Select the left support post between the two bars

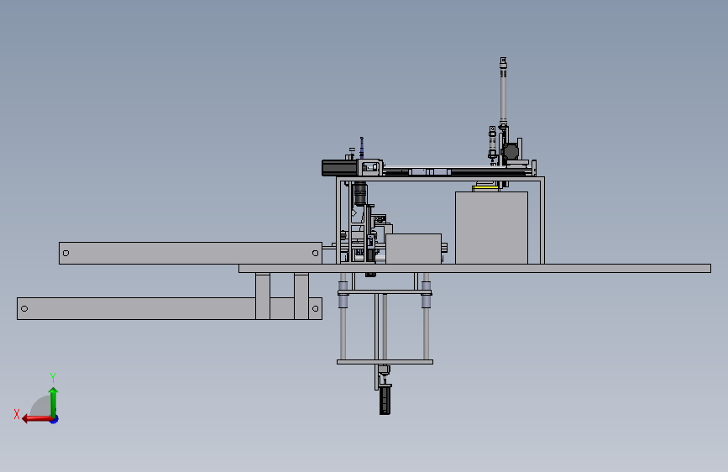coord(263,296)
